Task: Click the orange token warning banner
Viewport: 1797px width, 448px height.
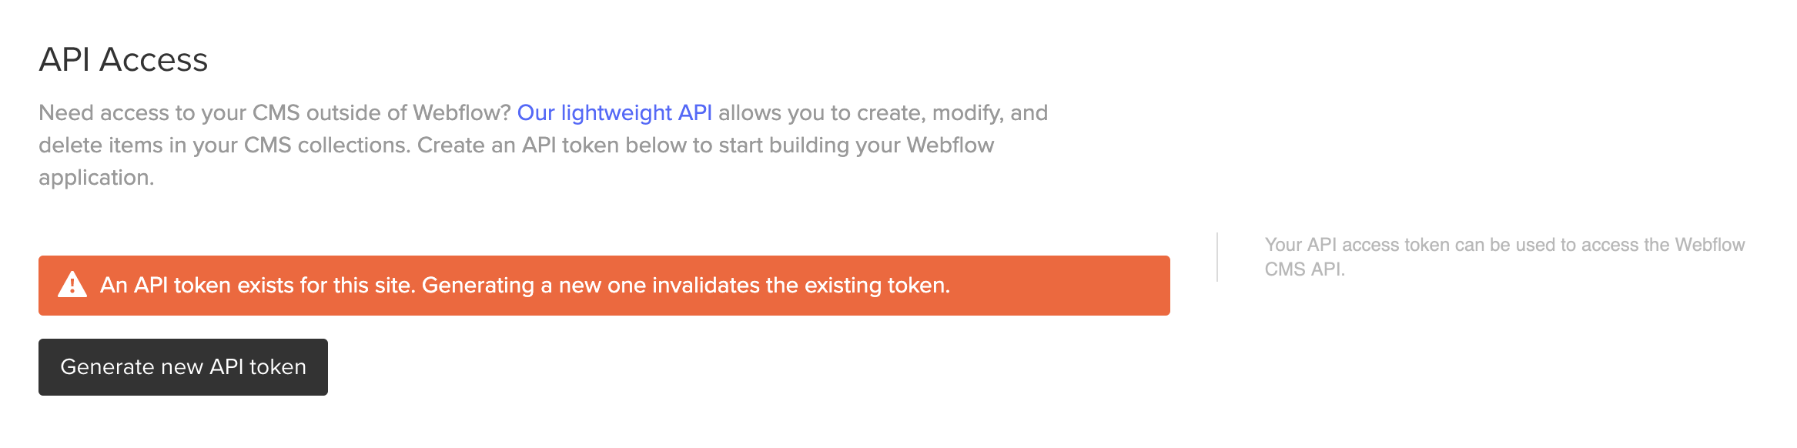Action: tap(604, 286)
